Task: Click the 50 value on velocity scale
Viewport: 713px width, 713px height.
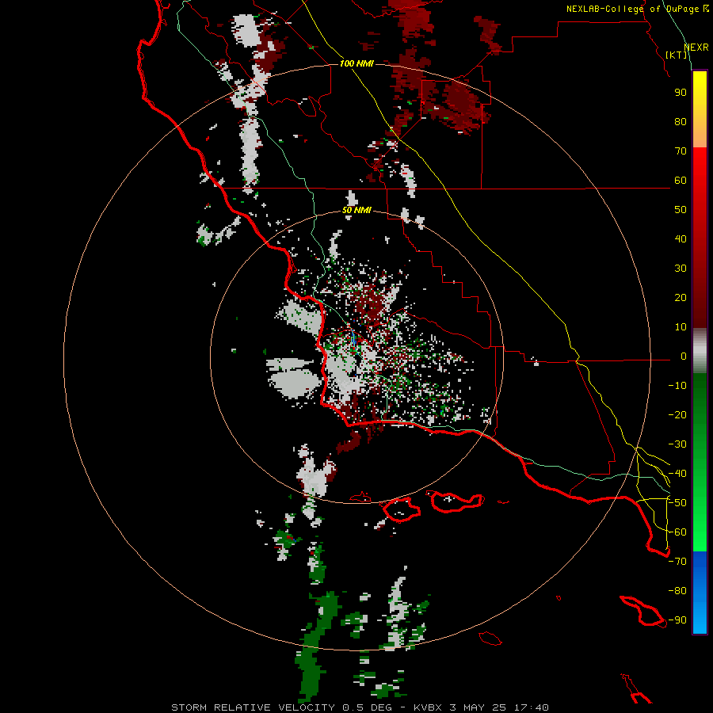Action: point(681,210)
